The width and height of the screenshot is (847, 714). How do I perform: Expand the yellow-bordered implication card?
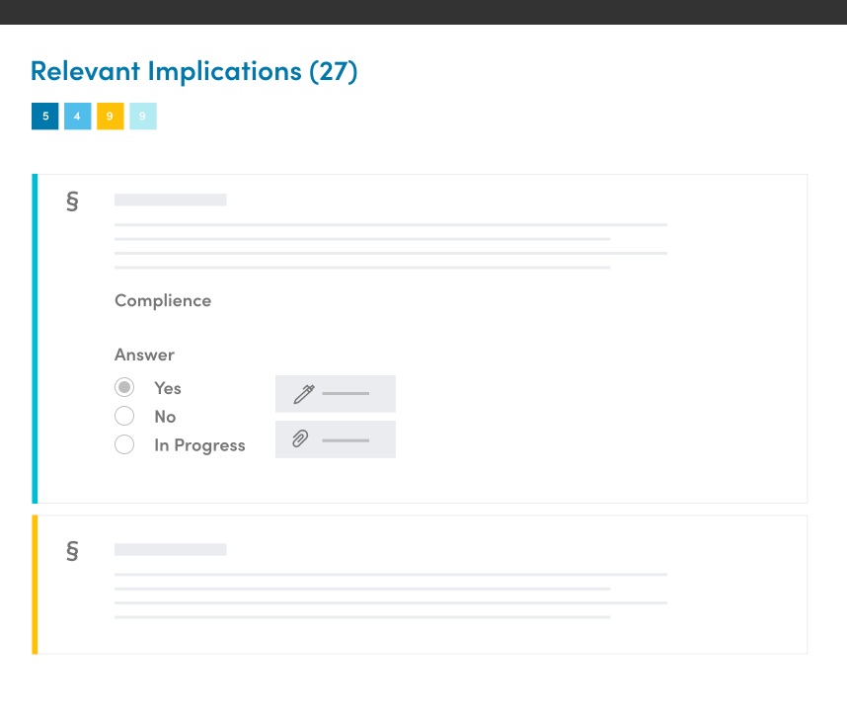pos(422,585)
